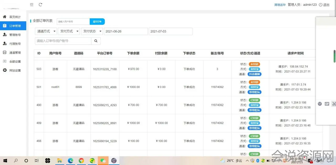Click the blue 清空订单 button
This screenshot has width=336, height=165.
pyautogui.click(x=97, y=21)
